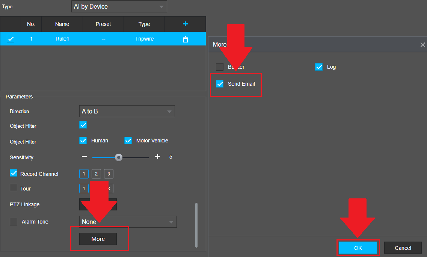Confirm with the OK button

click(x=358, y=248)
